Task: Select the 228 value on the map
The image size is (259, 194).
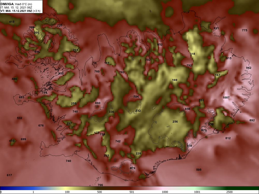Action: [x=138, y=154]
